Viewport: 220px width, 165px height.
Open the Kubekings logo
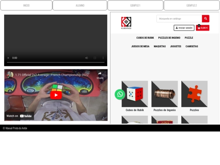click(x=126, y=23)
